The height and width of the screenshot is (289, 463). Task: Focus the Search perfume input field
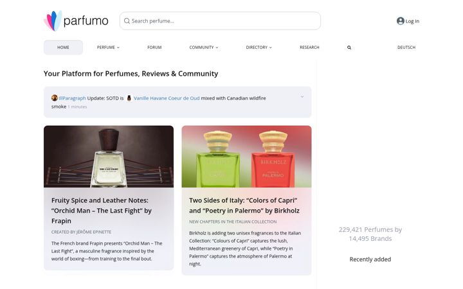point(220,21)
